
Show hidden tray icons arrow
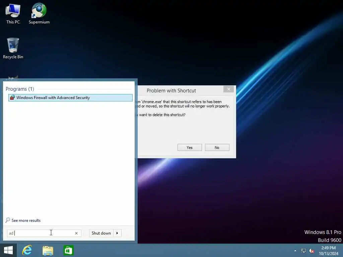pos(295,251)
